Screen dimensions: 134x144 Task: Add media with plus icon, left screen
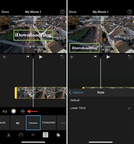4,57
